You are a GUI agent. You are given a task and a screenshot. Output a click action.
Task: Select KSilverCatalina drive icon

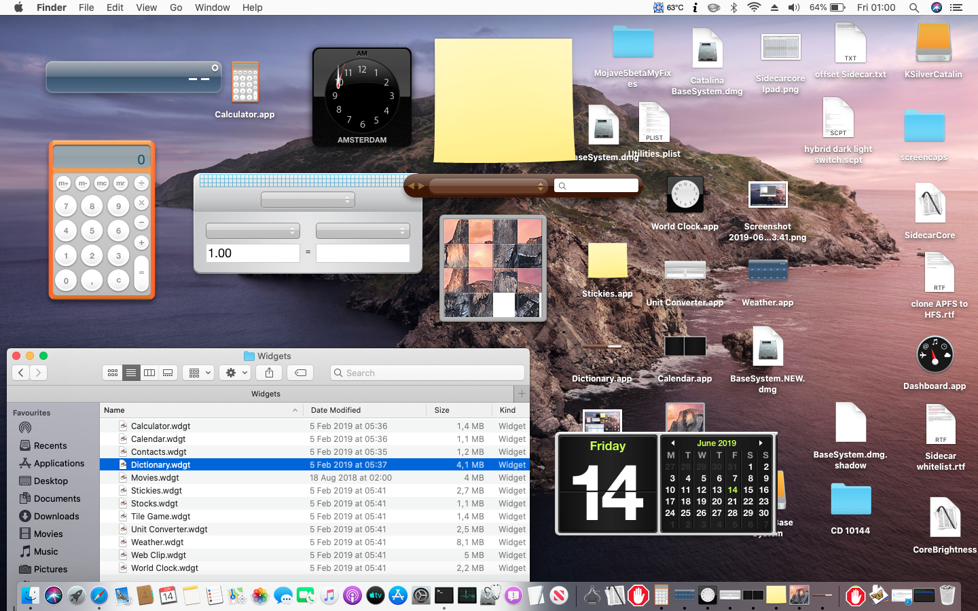933,42
